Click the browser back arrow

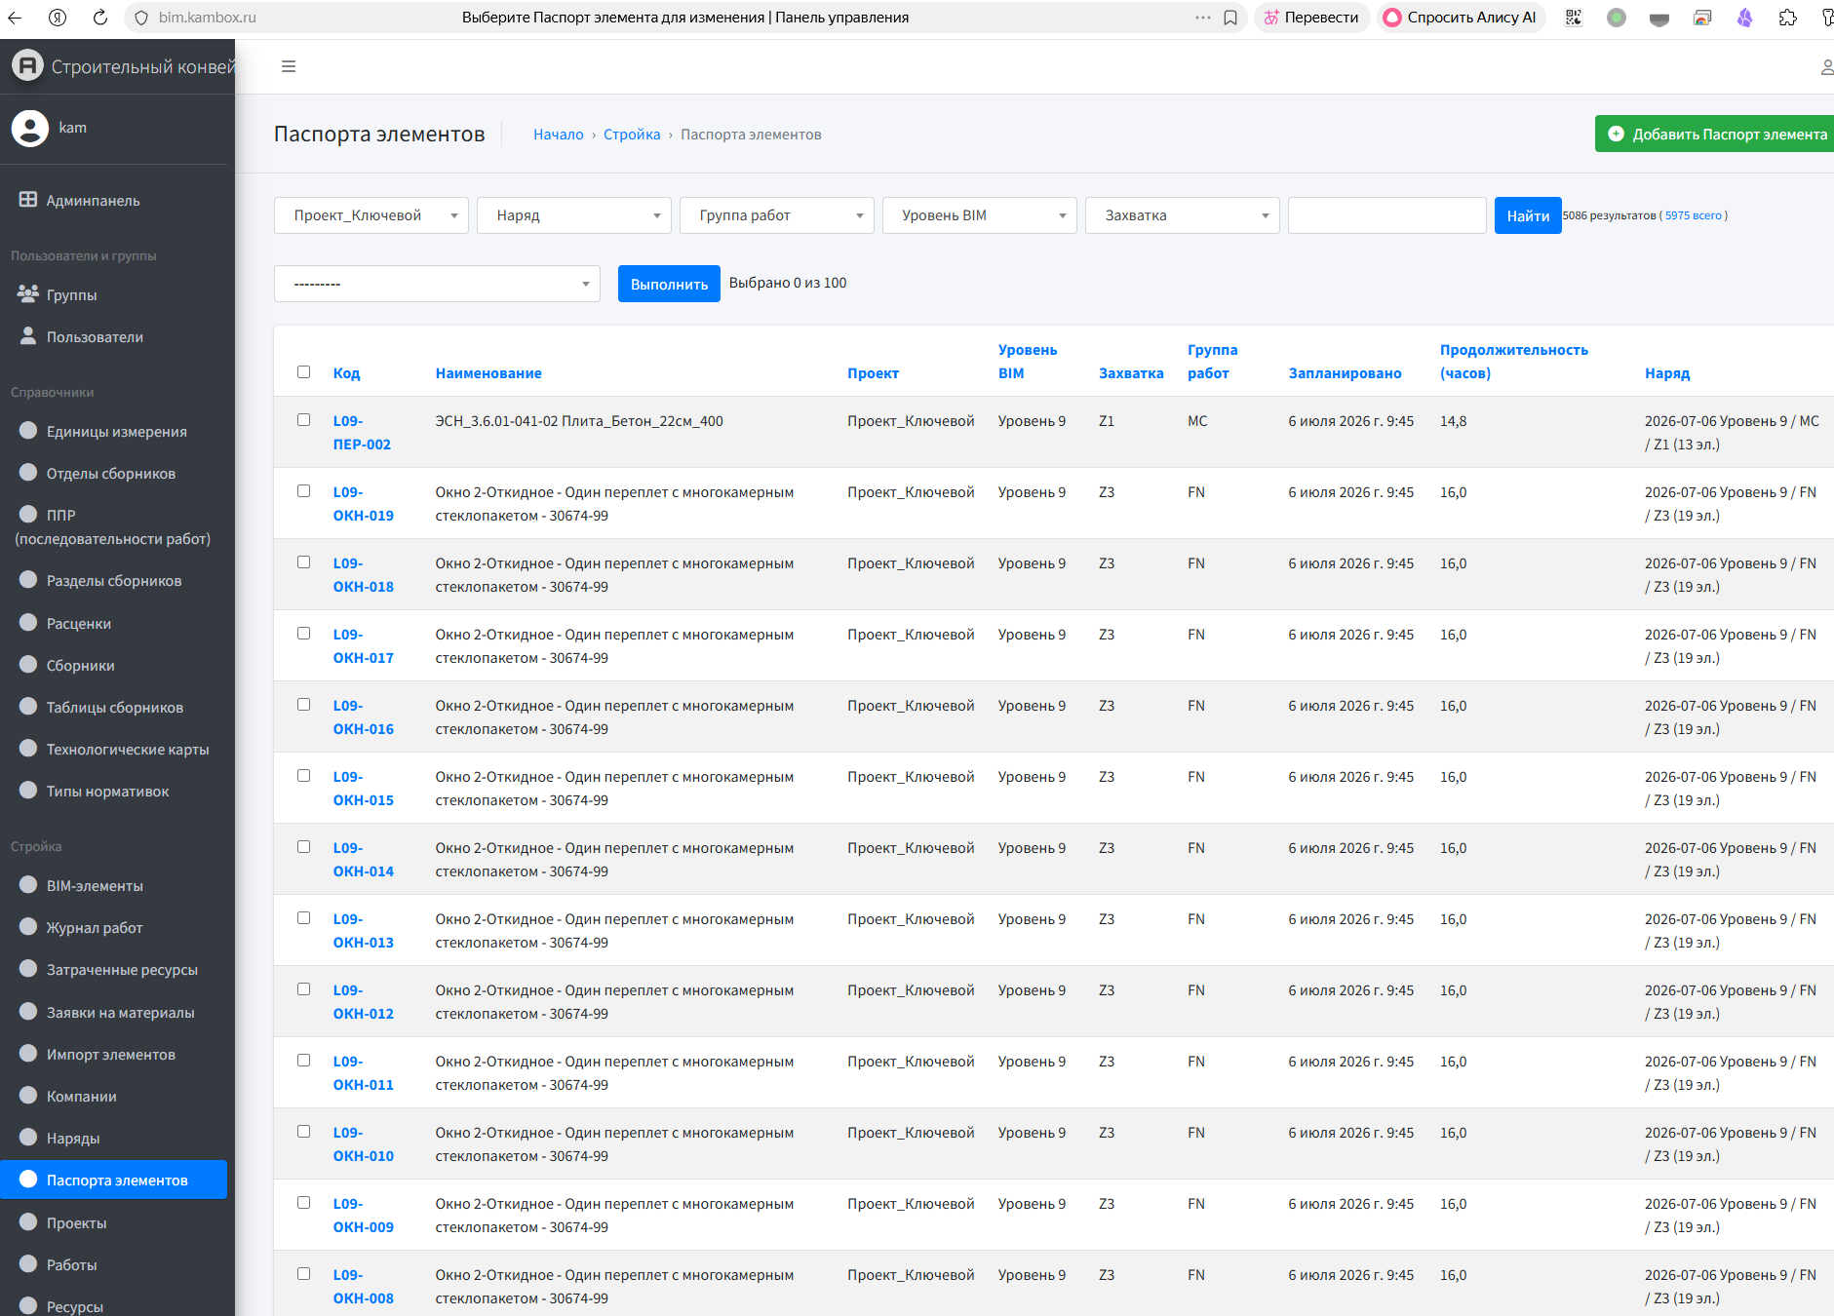coord(15,18)
